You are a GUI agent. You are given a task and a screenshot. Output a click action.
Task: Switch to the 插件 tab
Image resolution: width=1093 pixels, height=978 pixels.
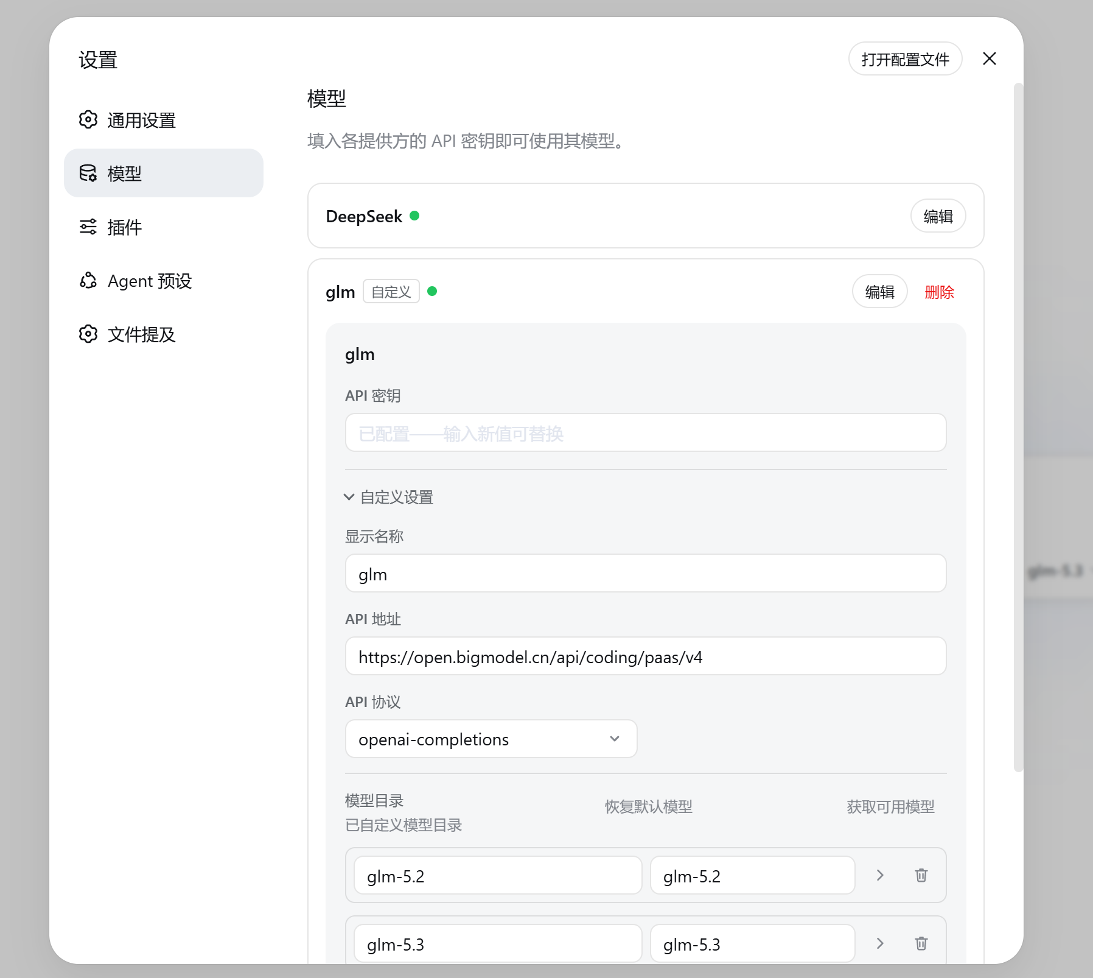pos(164,227)
